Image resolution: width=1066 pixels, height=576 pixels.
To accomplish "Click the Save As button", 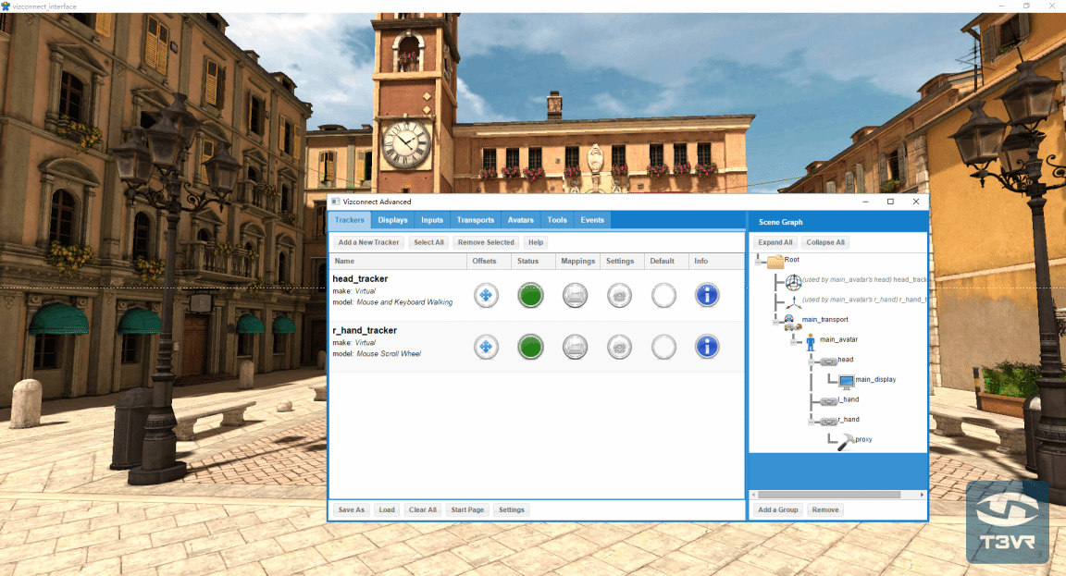I will pyautogui.click(x=351, y=509).
